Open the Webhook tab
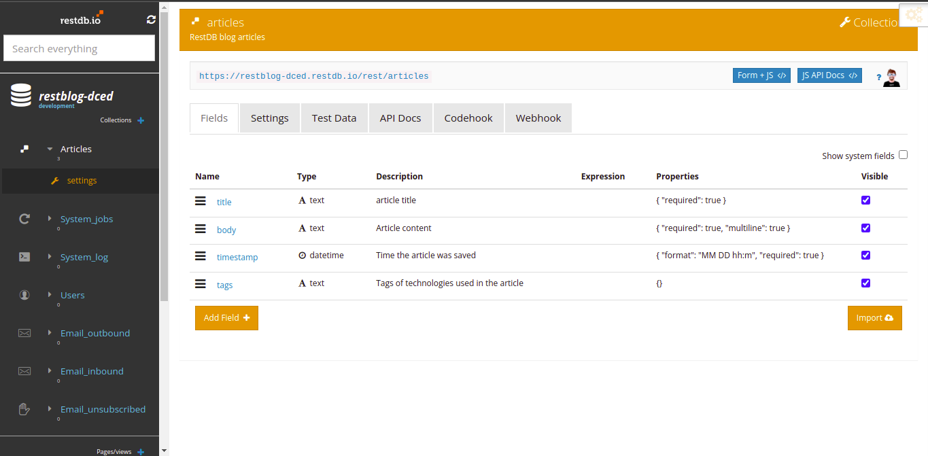 click(x=538, y=118)
